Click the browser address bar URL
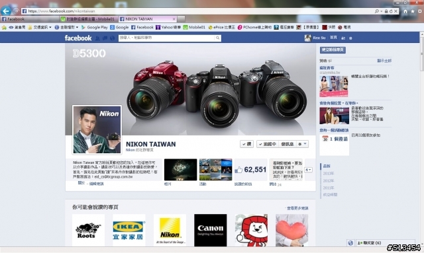This screenshot has width=424, height=253. [x=62, y=11]
